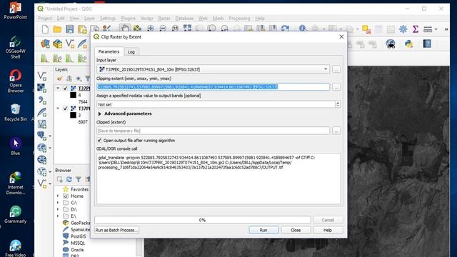Screen dimensions: 457x257
Task: Click the Filter Browser funnel icon
Action: [79, 179]
